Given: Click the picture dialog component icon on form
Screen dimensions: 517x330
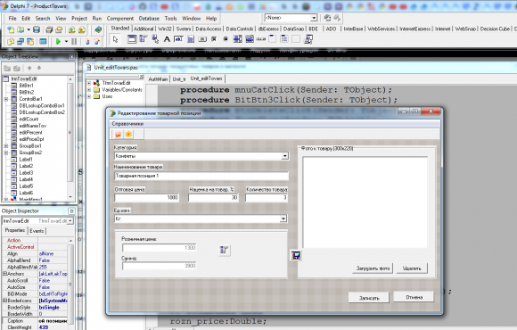Looking at the screenshot, I should 296,255.
